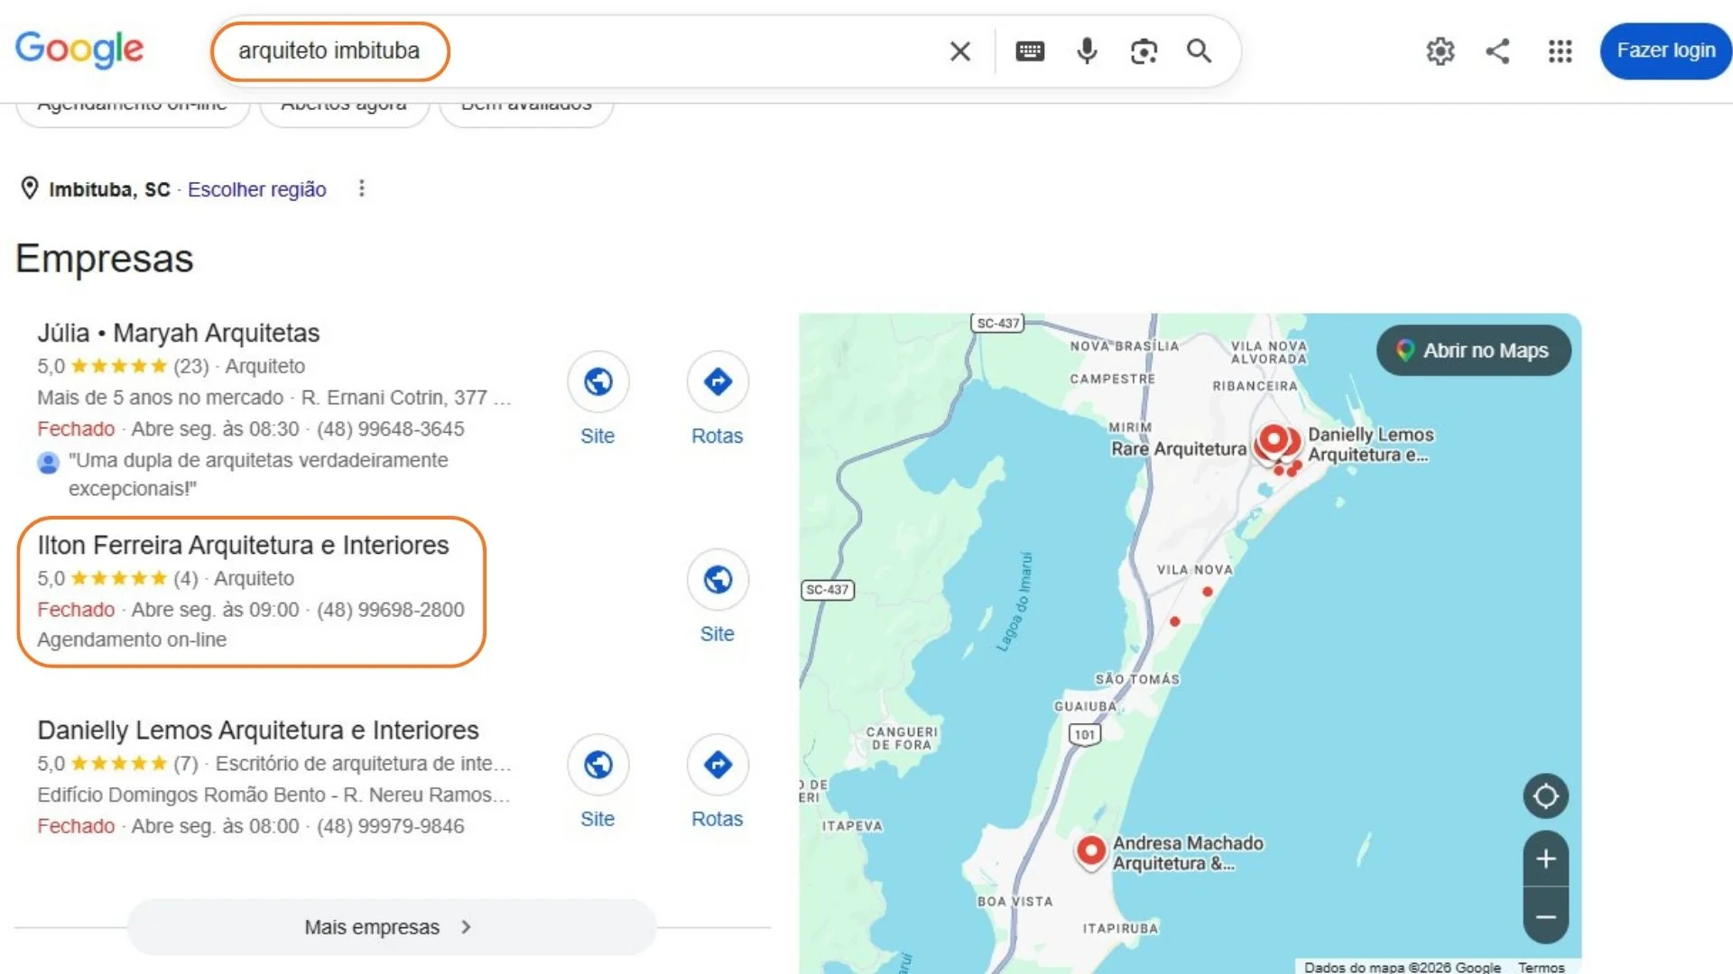Center map on my location

(1546, 796)
